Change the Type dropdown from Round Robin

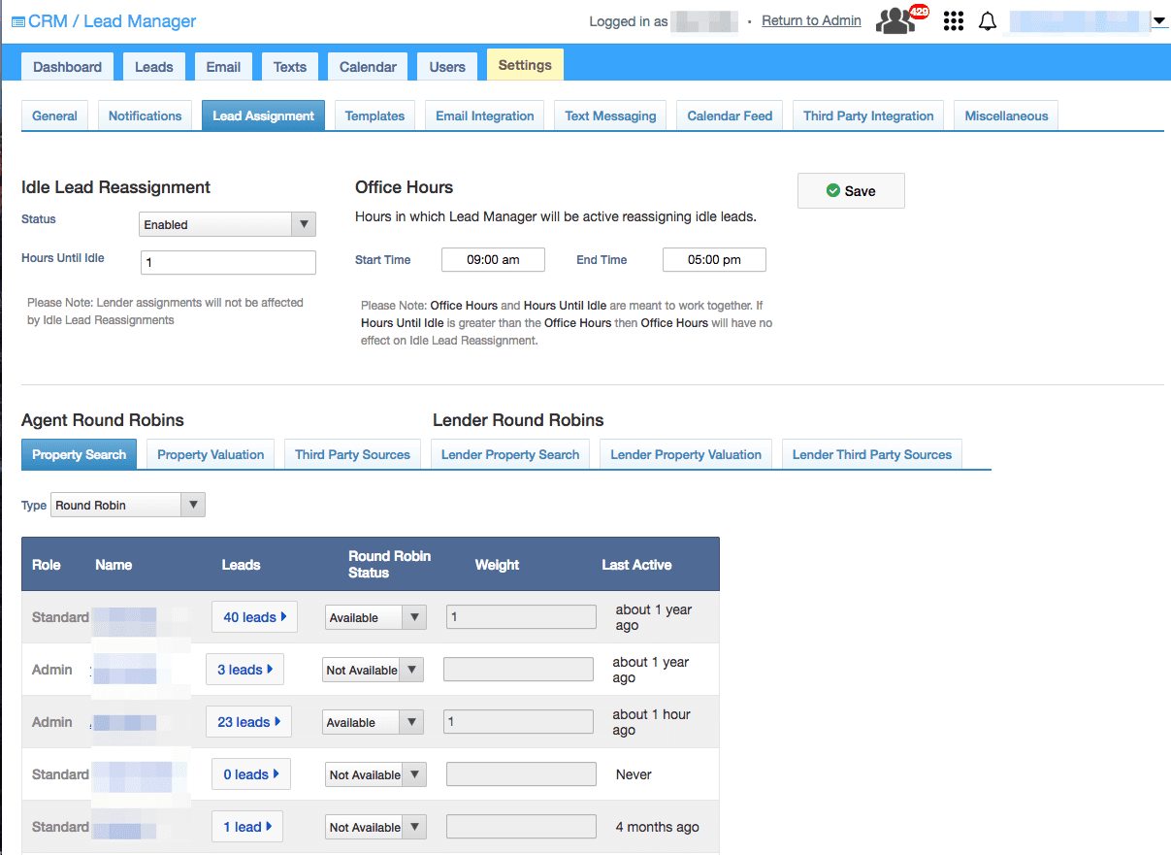[127, 505]
